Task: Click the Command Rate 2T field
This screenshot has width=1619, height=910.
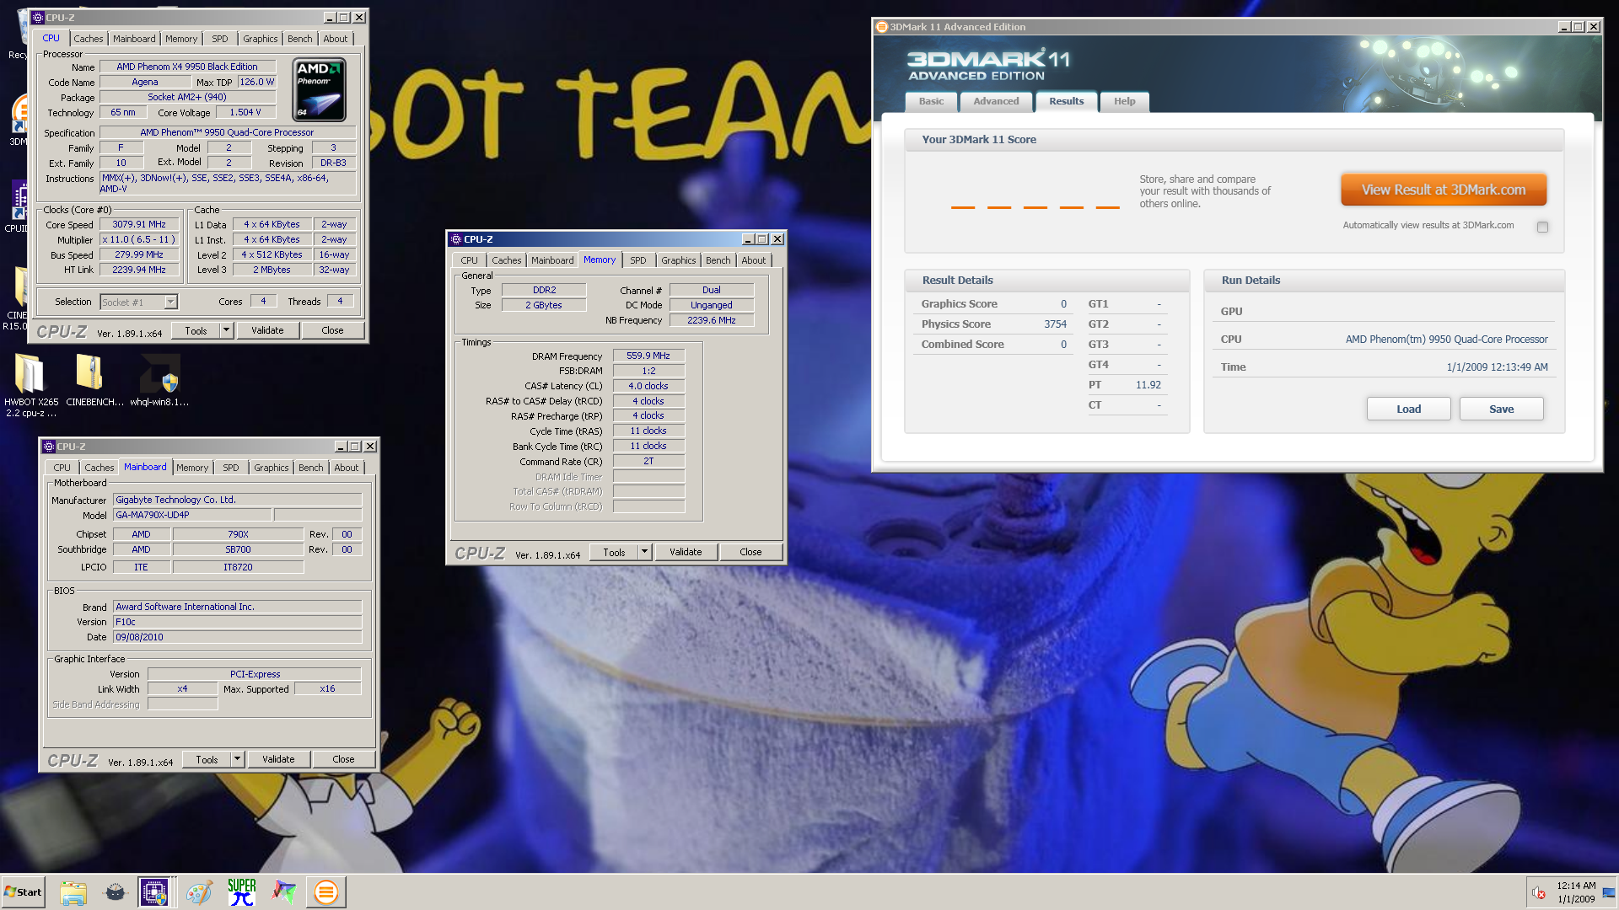Action: tap(648, 461)
